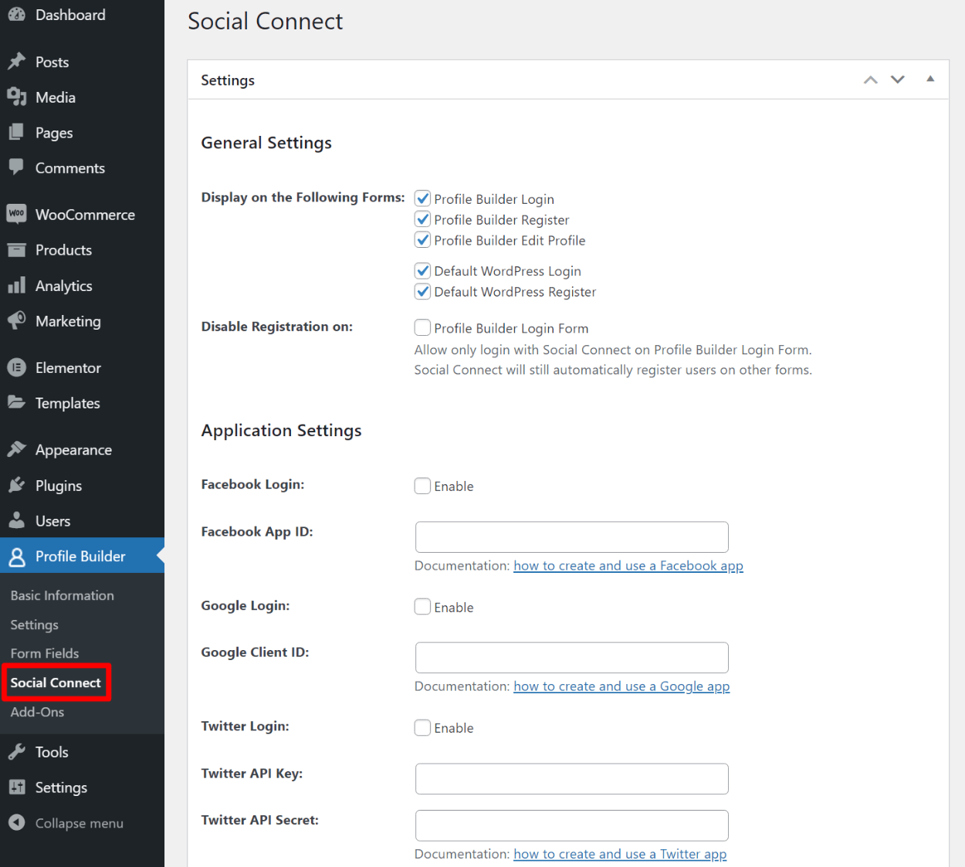
Task: Open how to create Google app link
Action: point(621,686)
